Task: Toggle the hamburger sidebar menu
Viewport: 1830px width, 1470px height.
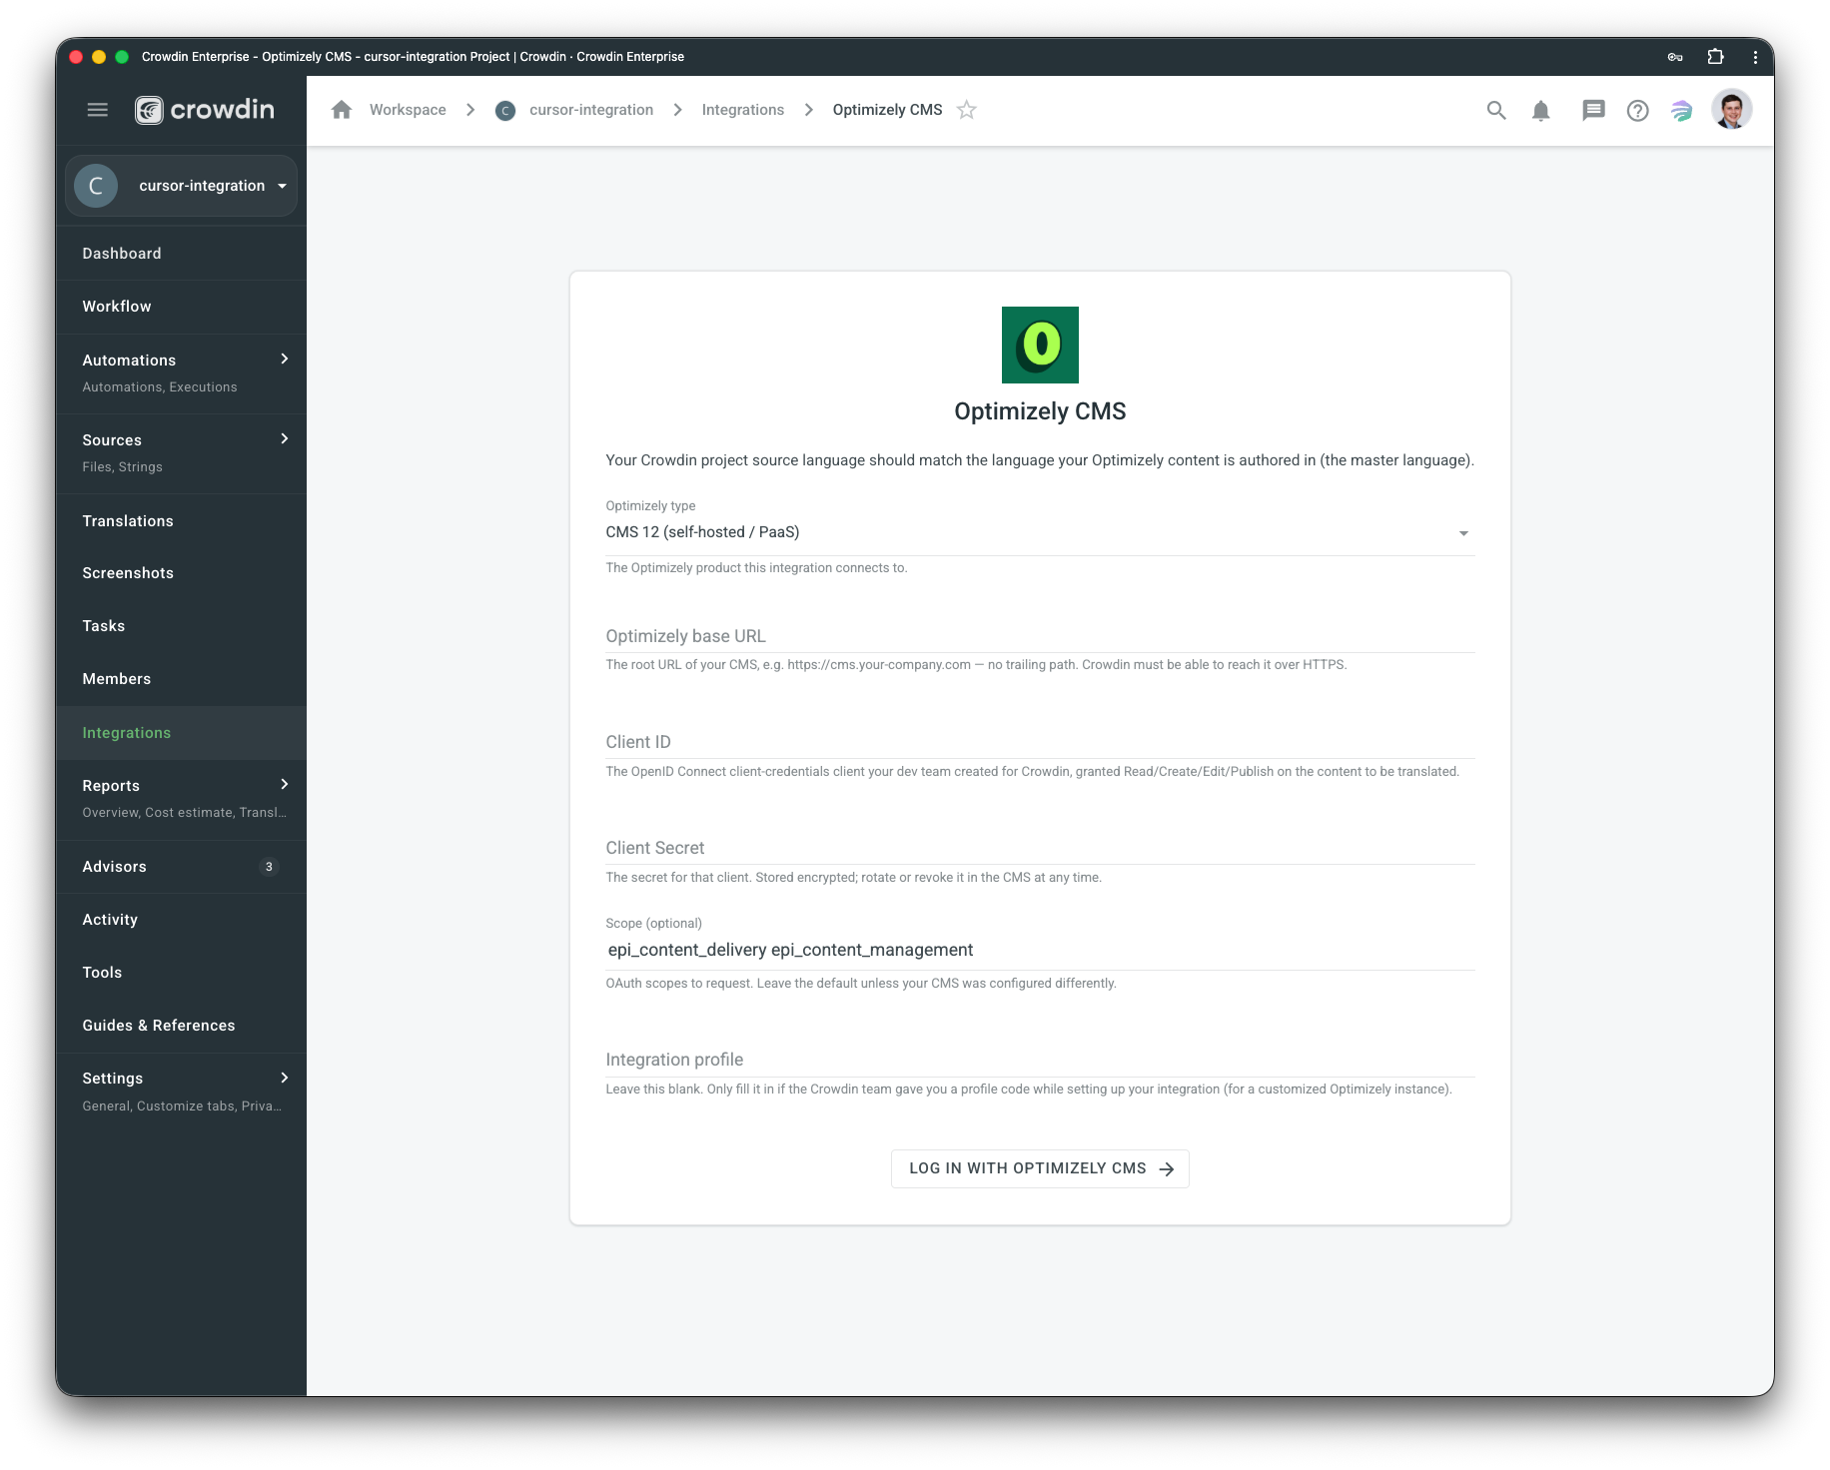Action: 97,110
